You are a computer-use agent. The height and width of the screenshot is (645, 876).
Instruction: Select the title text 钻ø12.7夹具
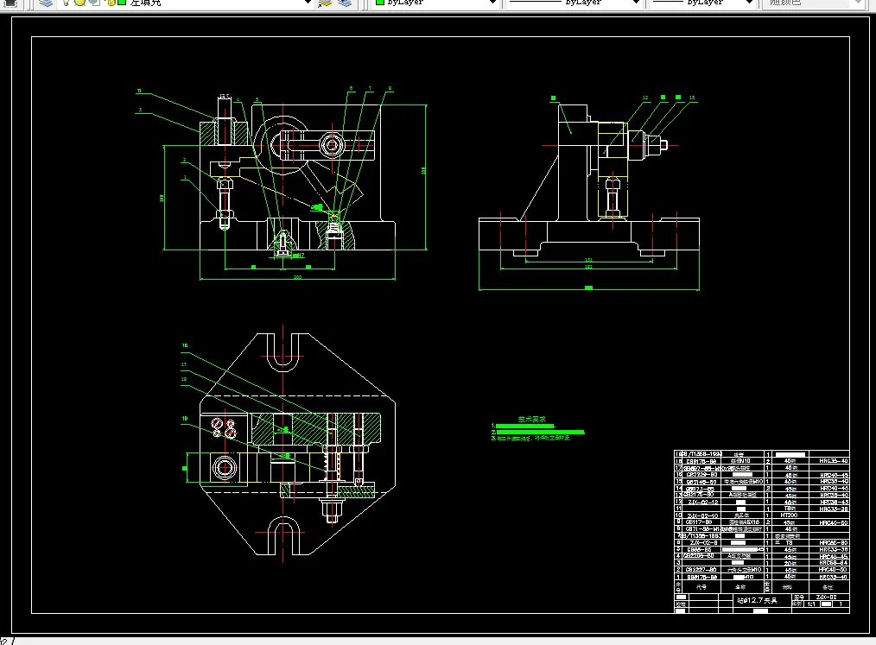click(757, 600)
